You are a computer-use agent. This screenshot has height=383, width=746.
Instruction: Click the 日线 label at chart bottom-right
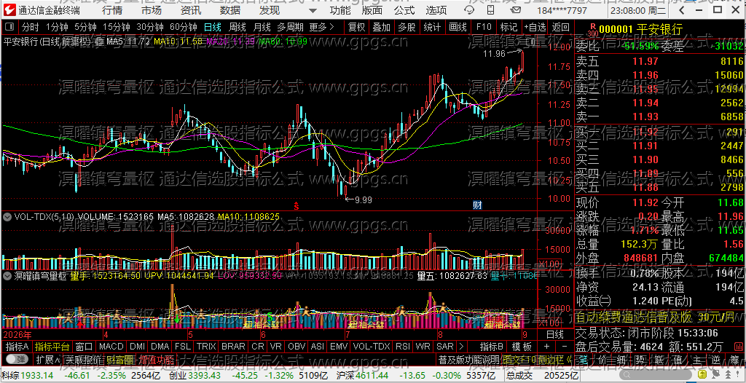coord(554,334)
